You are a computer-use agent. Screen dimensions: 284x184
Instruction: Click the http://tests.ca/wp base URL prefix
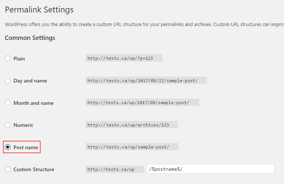pyautogui.click(x=115, y=169)
